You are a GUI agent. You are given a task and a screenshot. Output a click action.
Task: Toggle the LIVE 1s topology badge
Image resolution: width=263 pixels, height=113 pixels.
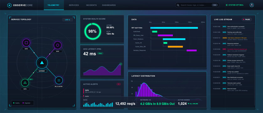point(68,20)
